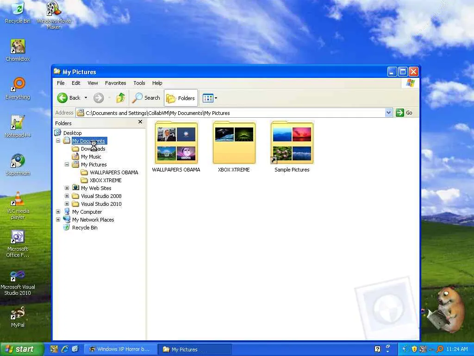This screenshot has width=474, height=356.
Task: Click the green Back arrow button
Action: pos(69,98)
